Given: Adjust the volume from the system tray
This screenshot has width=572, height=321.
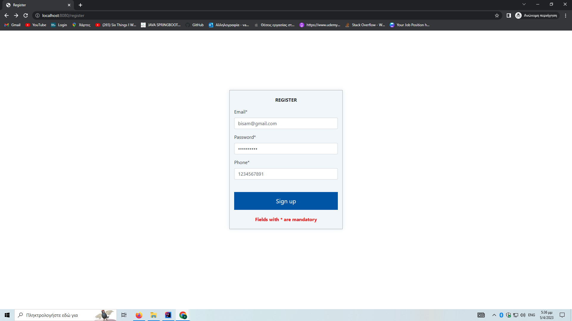Looking at the screenshot, I should tap(523, 315).
